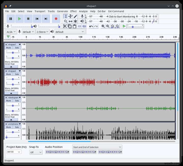The height and width of the screenshot is (166, 183).
Task: Select the Envelope tool
Action: [x=71, y=16]
